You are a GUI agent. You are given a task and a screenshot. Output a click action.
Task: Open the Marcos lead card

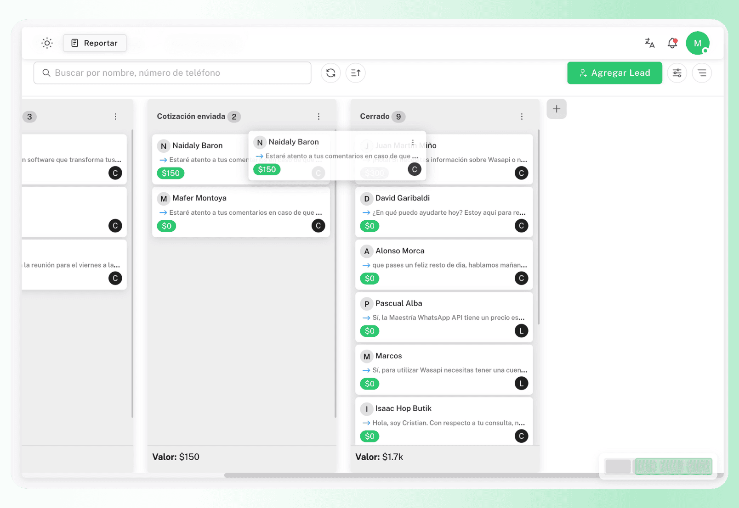444,370
